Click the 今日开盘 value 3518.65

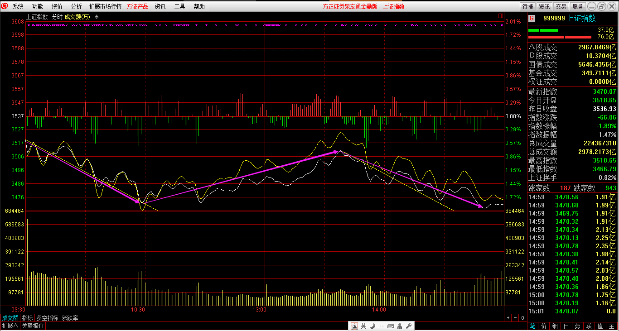click(604, 100)
